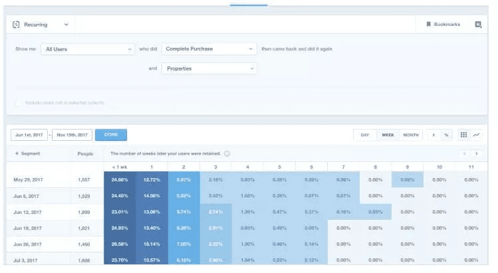Switch to line chart view
The width and height of the screenshot is (498, 273).
point(476,135)
